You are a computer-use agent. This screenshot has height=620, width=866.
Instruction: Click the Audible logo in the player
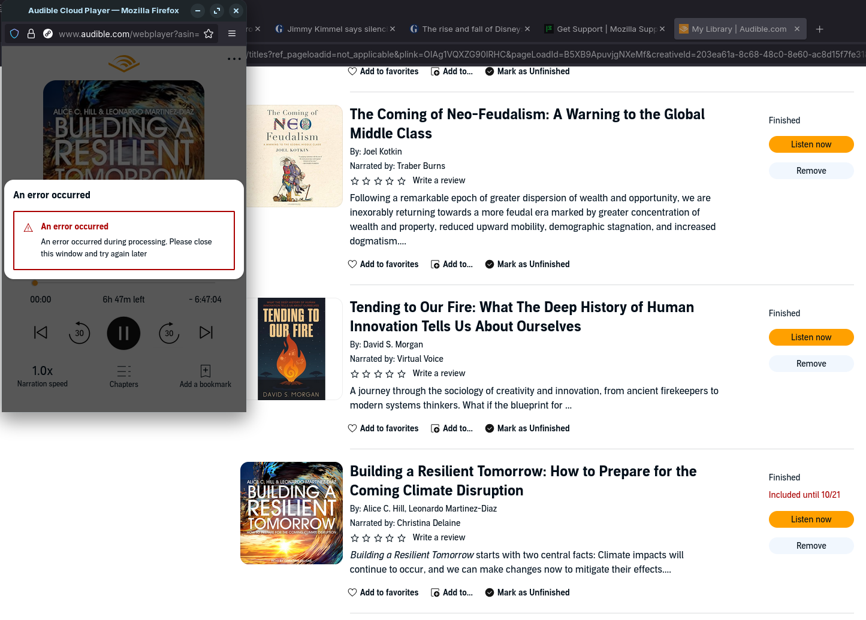[x=124, y=63]
